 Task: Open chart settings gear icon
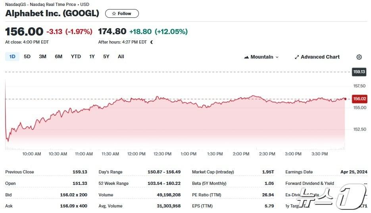pyautogui.click(x=359, y=57)
